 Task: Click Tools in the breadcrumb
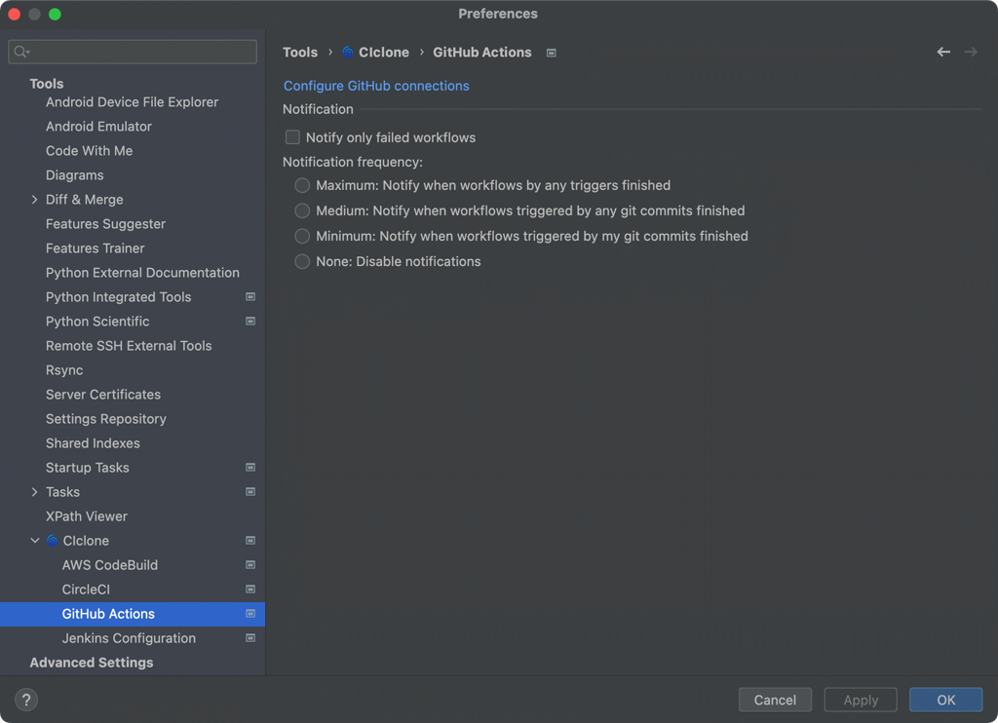(x=300, y=53)
